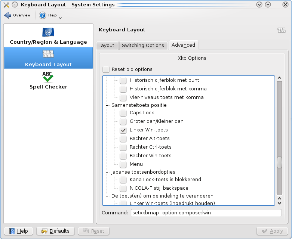Collapse De toets(en) om de indeling group

tap(107, 196)
